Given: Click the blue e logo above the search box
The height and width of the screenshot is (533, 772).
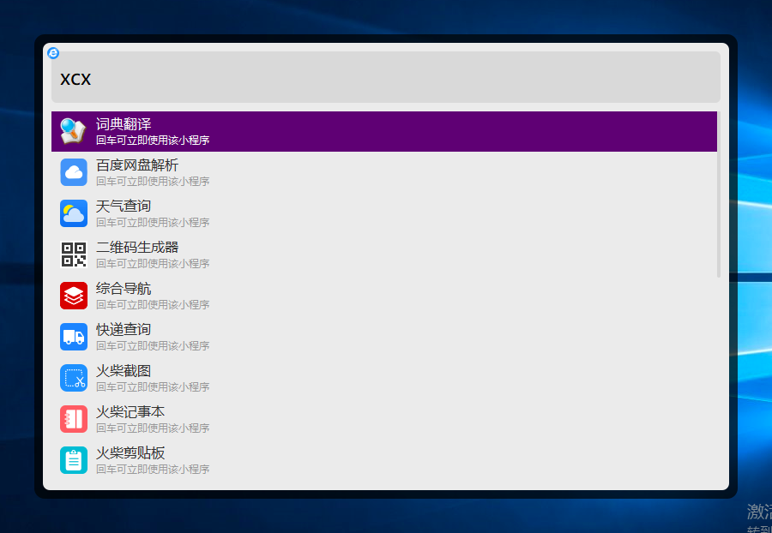Looking at the screenshot, I should point(53,52).
